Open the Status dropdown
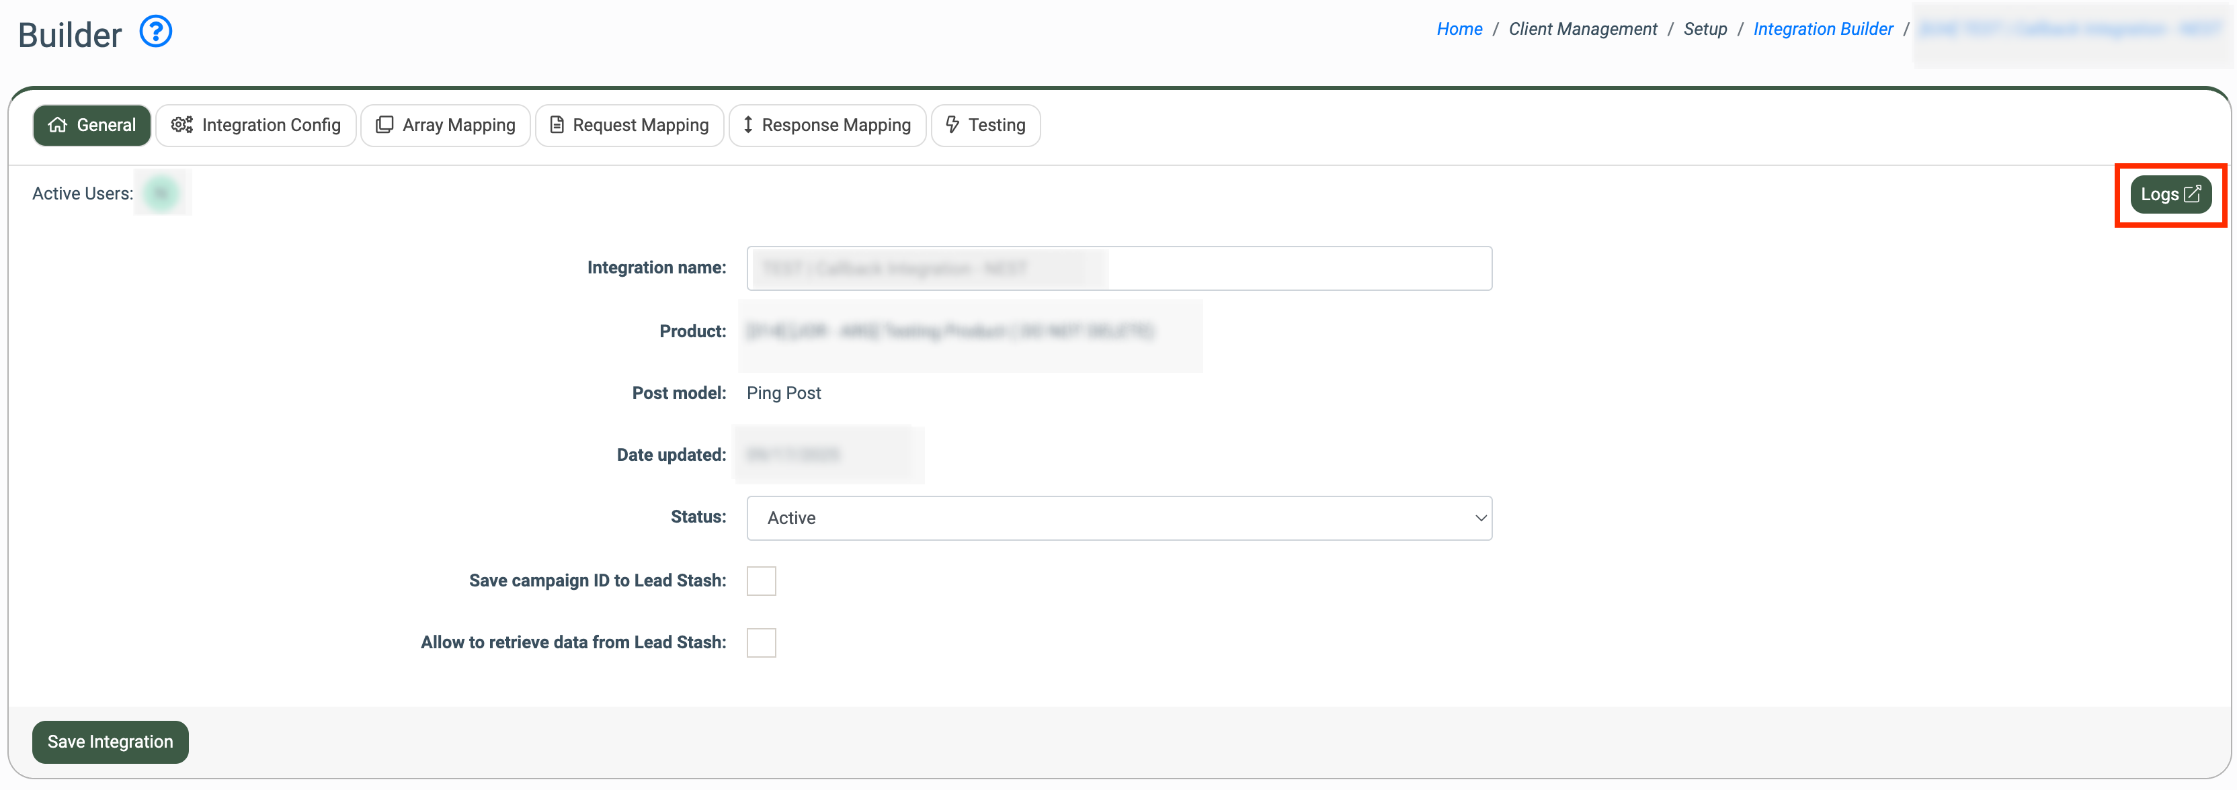2237x790 pixels. click(x=1118, y=519)
